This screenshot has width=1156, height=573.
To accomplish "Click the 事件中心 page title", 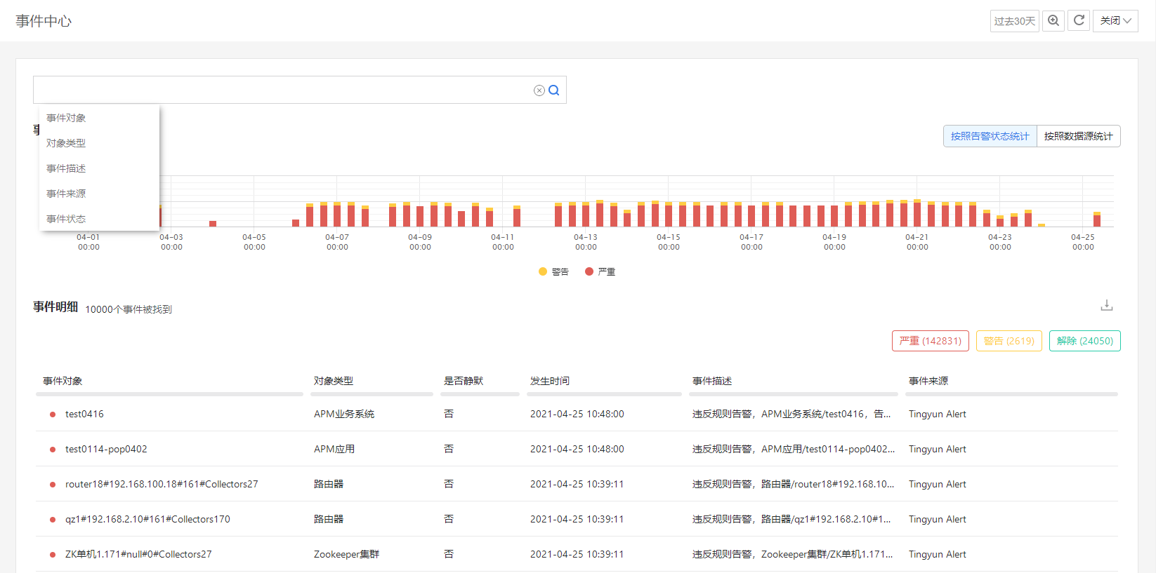I will pyautogui.click(x=44, y=21).
